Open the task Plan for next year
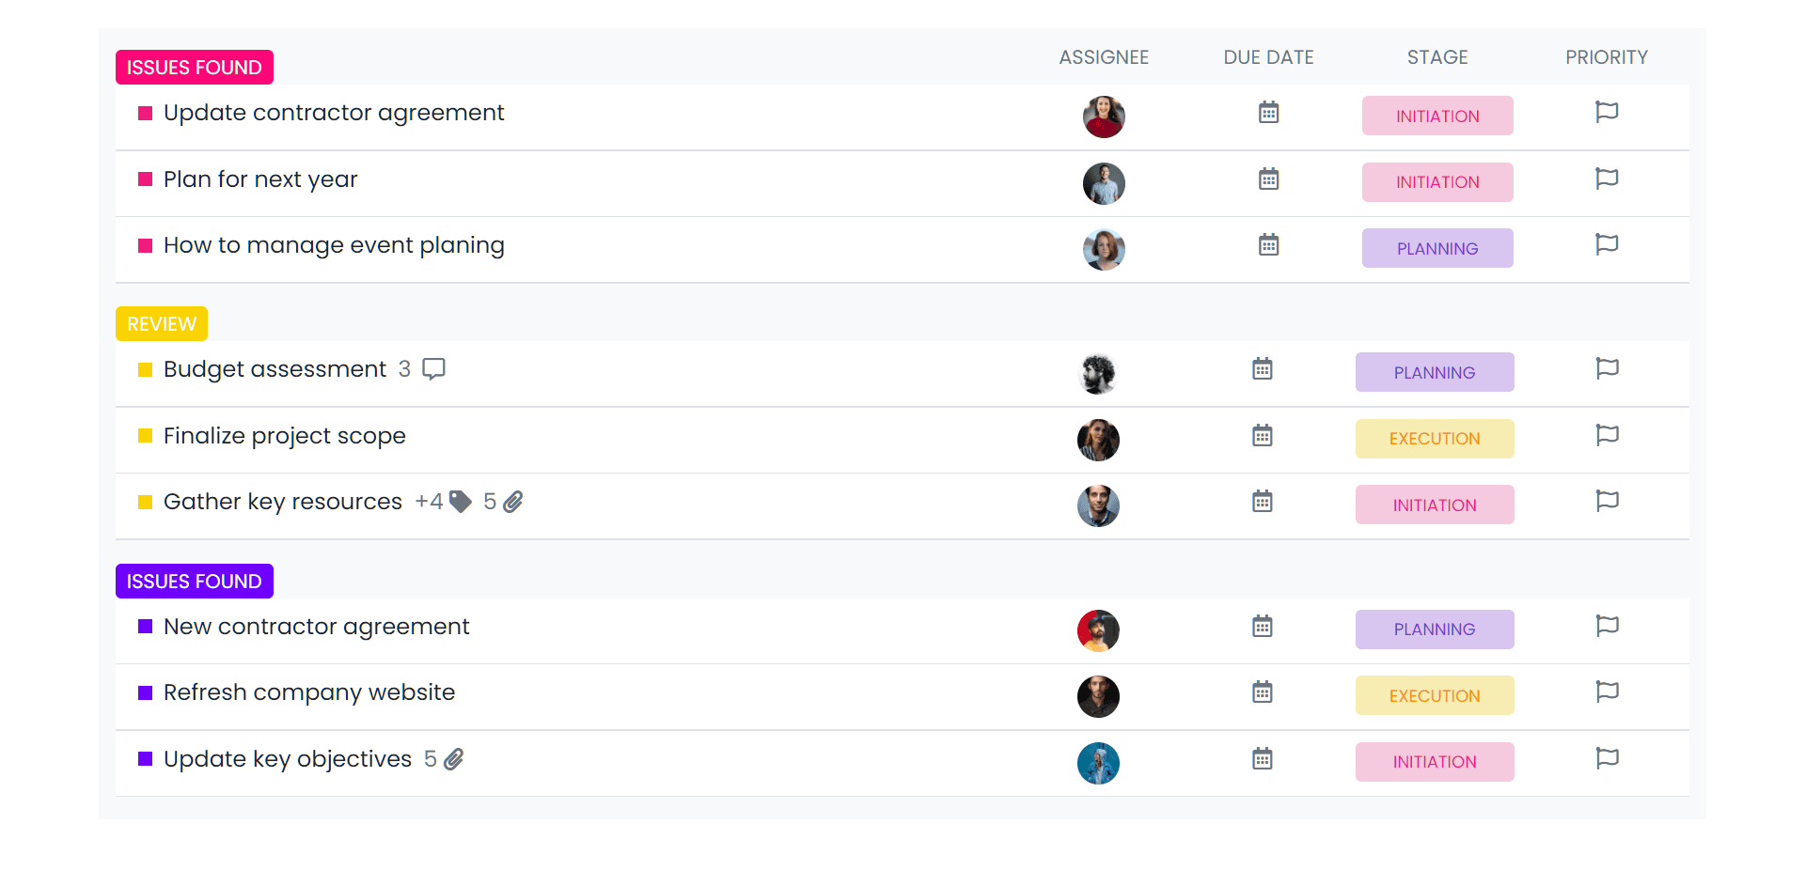Image resolution: width=1805 pixels, height=886 pixels. pos(260,179)
